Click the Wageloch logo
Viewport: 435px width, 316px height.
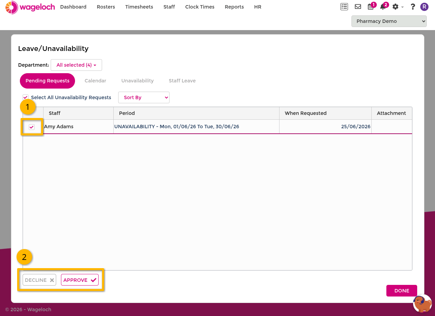pyautogui.click(x=30, y=7)
